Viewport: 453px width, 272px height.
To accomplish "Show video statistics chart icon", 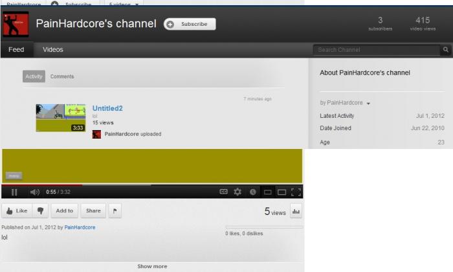I will [296, 211].
